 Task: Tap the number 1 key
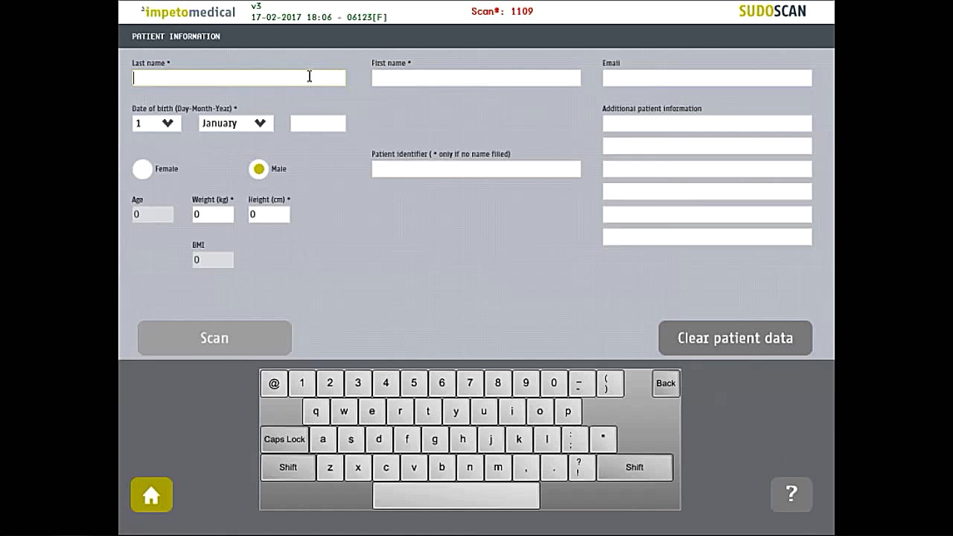coord(302,383)
